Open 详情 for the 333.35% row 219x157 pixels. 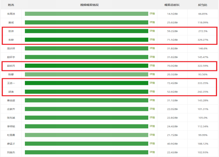point(152,83)
